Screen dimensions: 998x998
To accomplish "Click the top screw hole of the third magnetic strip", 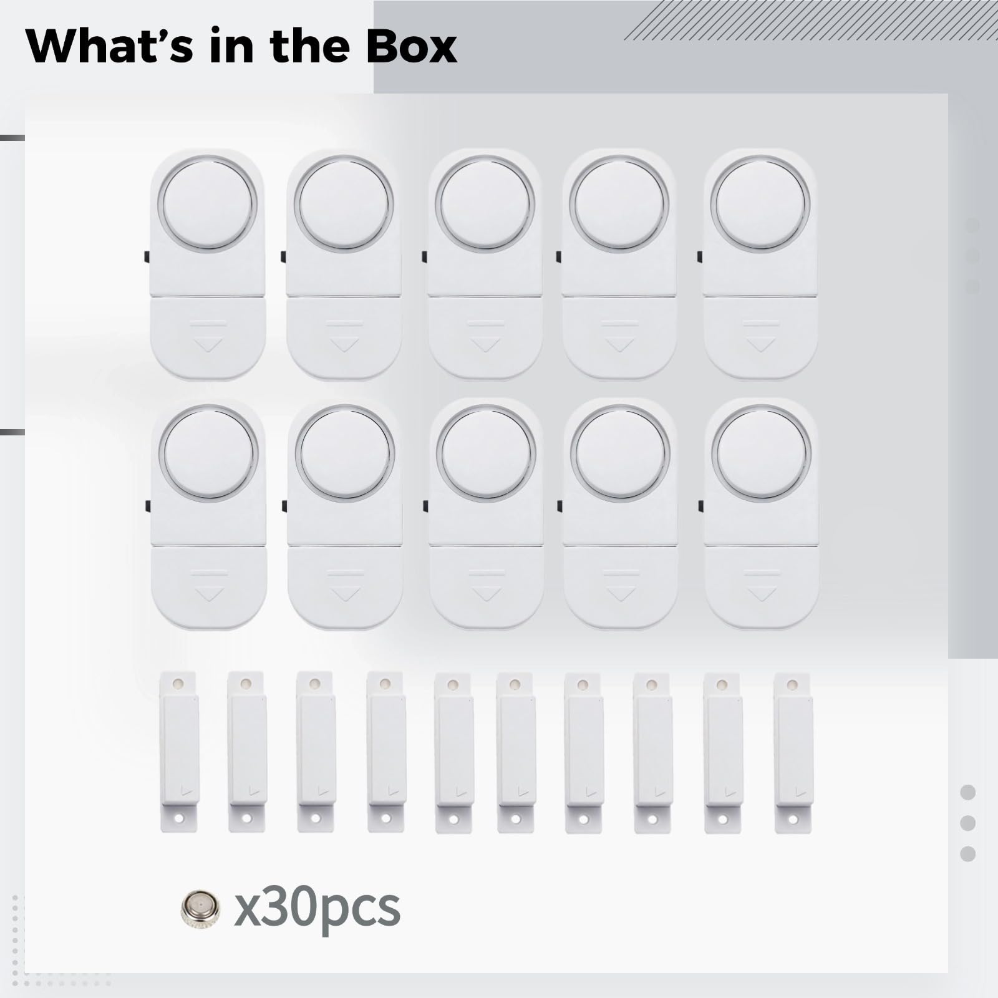I will (314, 683).
